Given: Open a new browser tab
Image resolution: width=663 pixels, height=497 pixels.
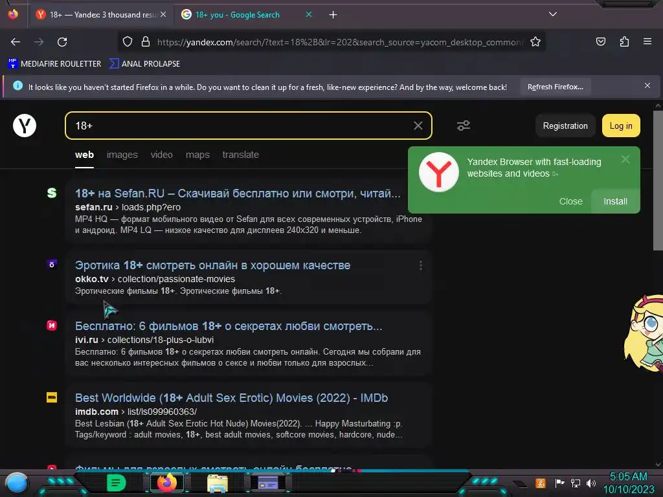Looking at the screenshot, I should tap(333, 15).
